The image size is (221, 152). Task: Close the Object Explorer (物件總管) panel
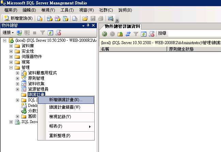click(x=93, y=25)
